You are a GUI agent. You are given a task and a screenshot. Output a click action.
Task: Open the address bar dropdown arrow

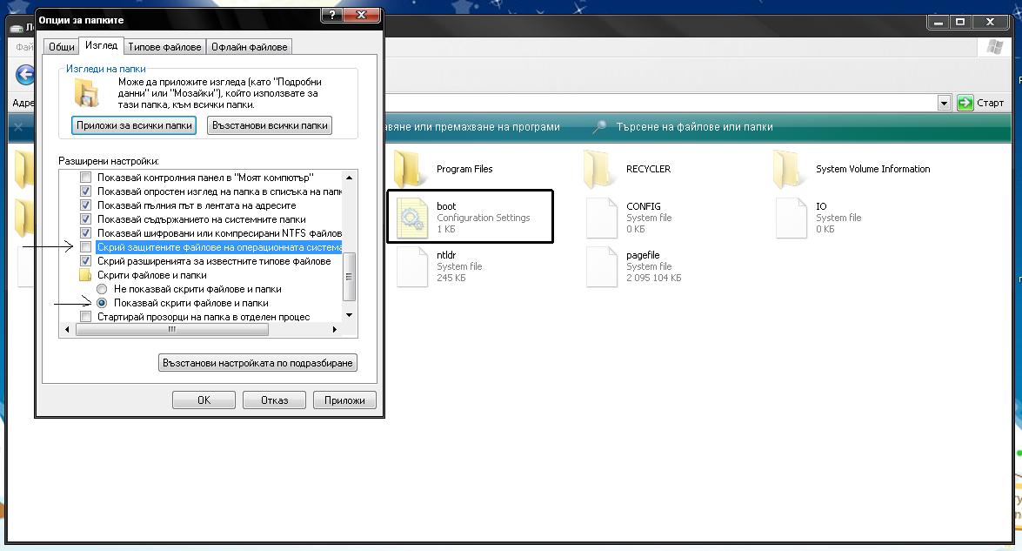[945, 103]
